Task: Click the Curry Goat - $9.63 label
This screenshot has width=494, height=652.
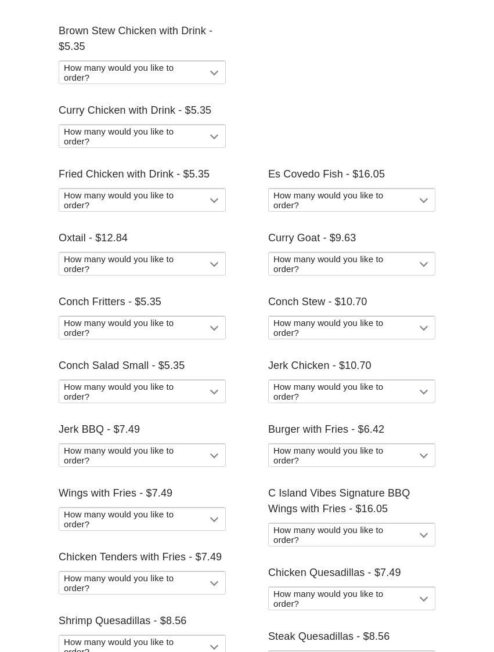Action: coord(312,238)
